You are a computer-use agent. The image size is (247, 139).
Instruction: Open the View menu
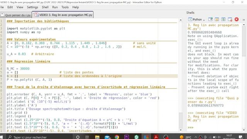coord(20,7)
